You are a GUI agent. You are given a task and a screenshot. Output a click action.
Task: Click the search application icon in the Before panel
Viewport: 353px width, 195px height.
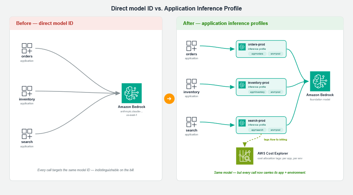point(27,134)
